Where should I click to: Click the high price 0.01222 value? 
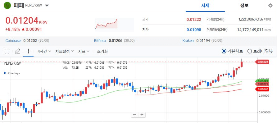click(x=194, y=20)
